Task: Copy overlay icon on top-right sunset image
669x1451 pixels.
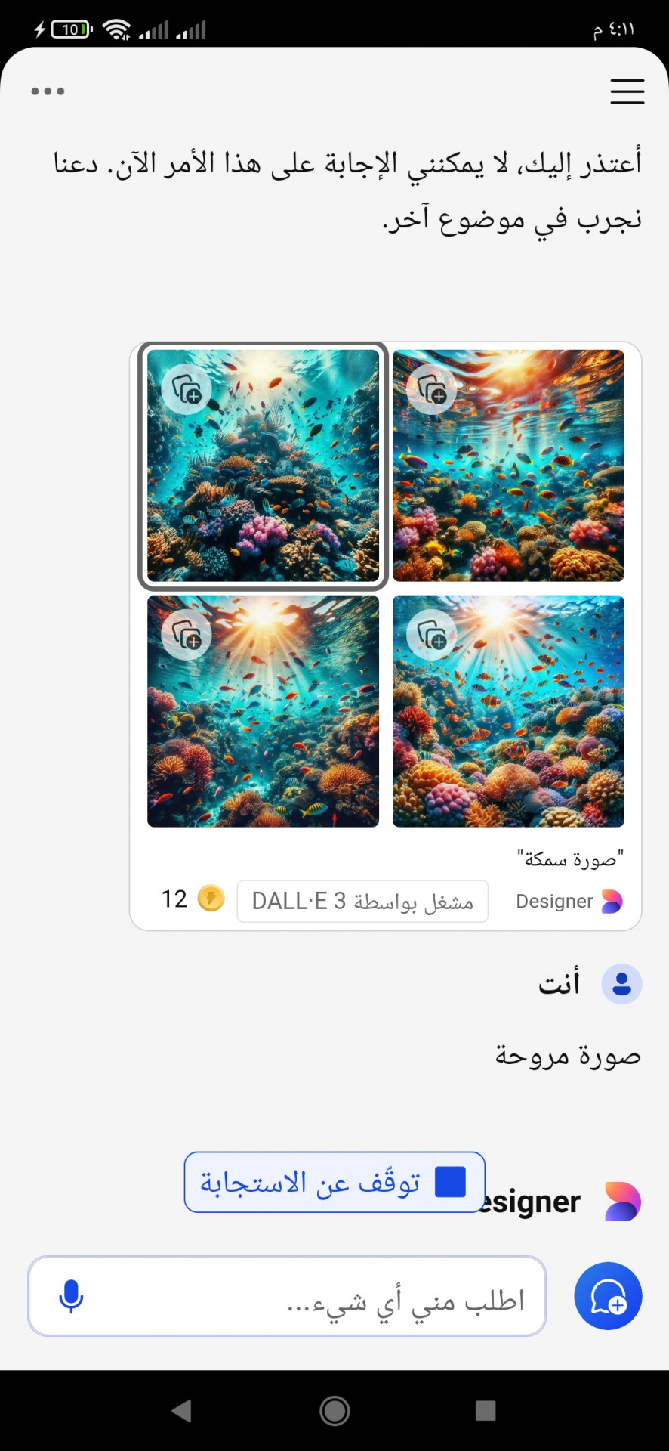Action: (432, 389)
